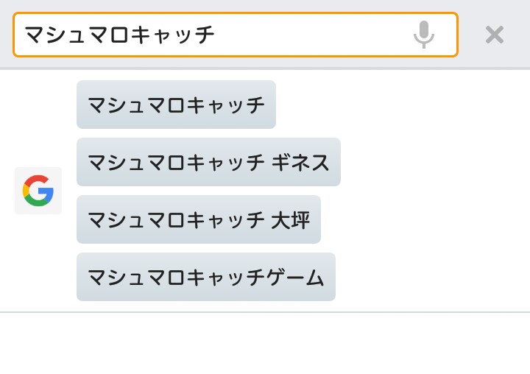This screenshot has height=374, width=530.
Task: Tap the suggestion ending with 大坪
Action: [198, 219]
